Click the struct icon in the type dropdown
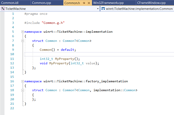Image resolution: width=174 pixels, height=115 pixels. 103,8
